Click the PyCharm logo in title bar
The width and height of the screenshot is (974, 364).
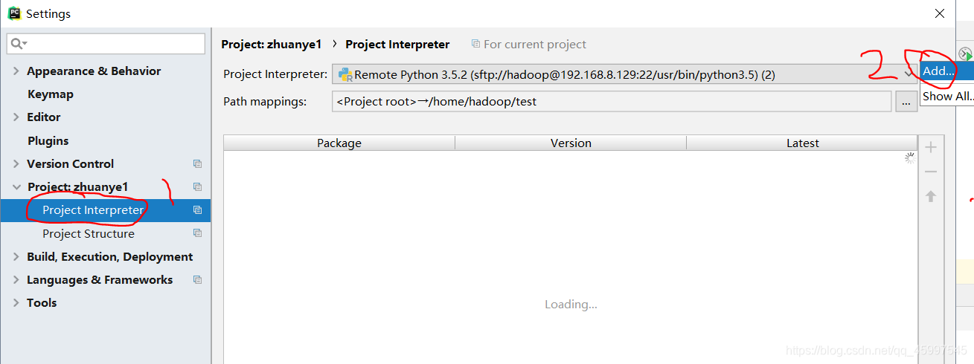(14, 13)
